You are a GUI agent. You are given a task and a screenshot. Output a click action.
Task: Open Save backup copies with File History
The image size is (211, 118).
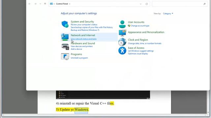tap(92, 27)
